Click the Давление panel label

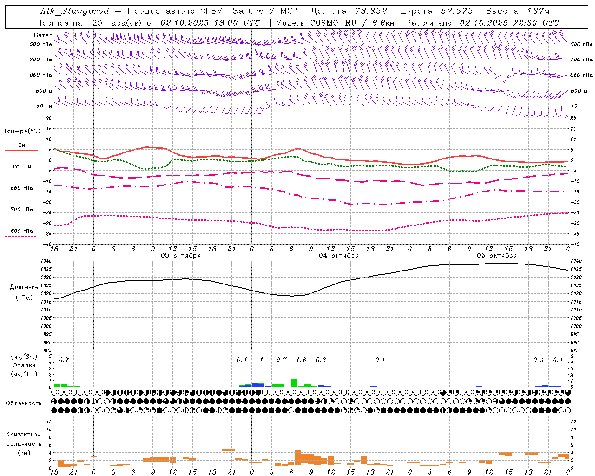(x=24, y=287)
